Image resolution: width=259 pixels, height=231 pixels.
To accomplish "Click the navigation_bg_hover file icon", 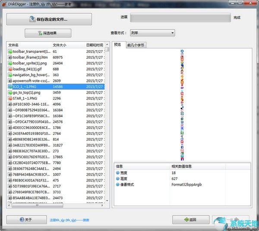I will [x=10, y=75].
